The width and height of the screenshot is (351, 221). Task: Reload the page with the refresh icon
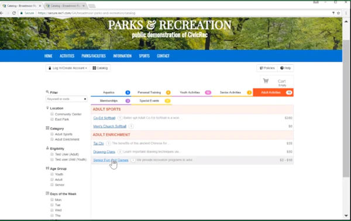point(14,13)
